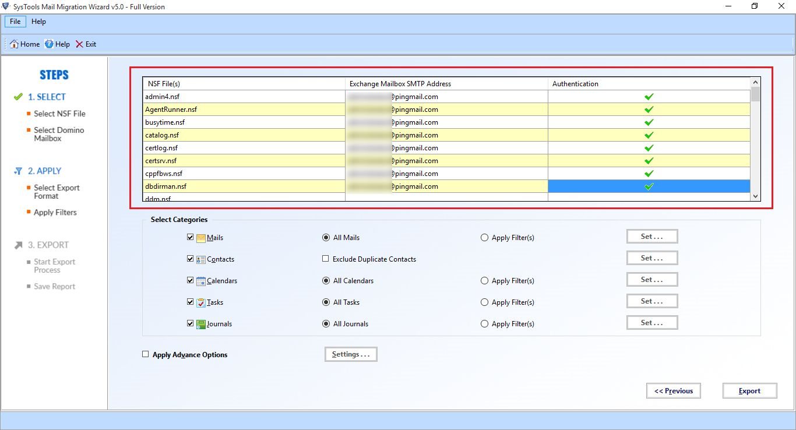Click Set button for Contacts
The height and width of the screenshot is (430, 796).
(652, 258)
